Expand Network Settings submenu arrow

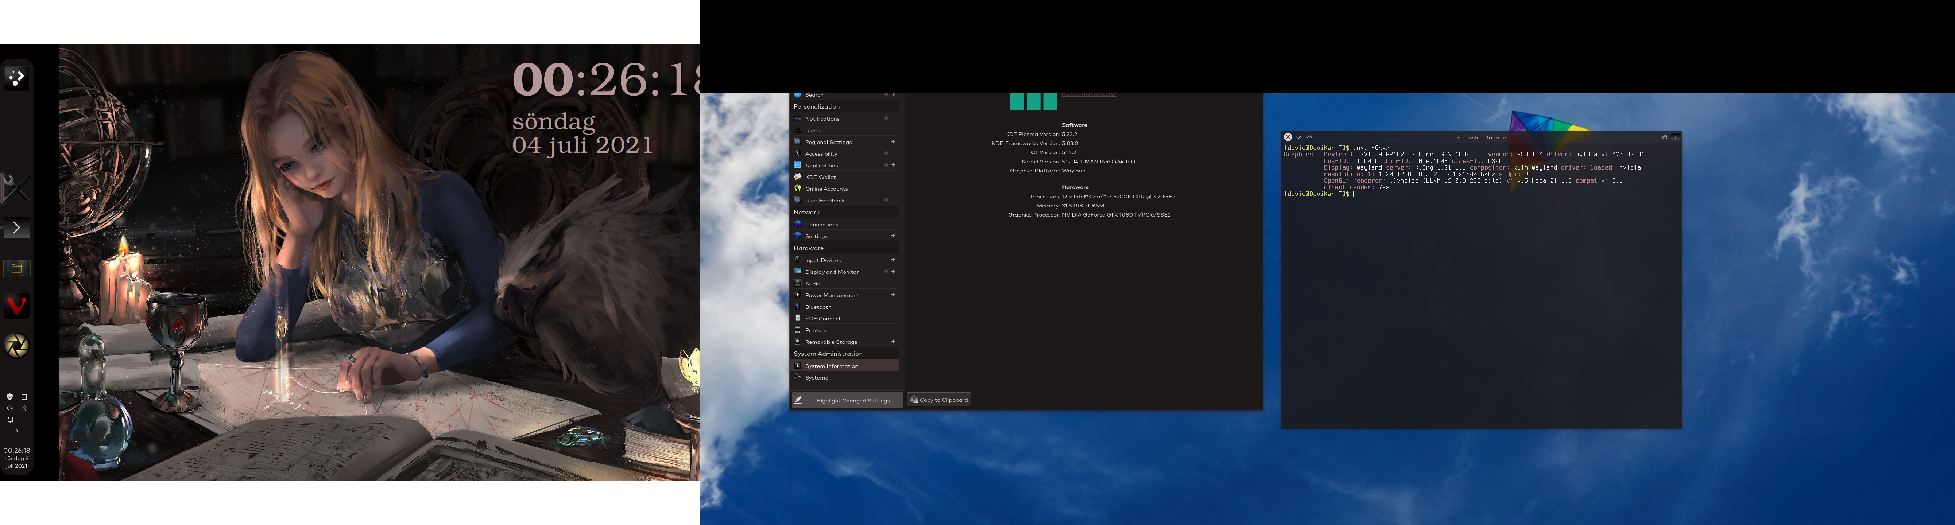tap(893, 236)
